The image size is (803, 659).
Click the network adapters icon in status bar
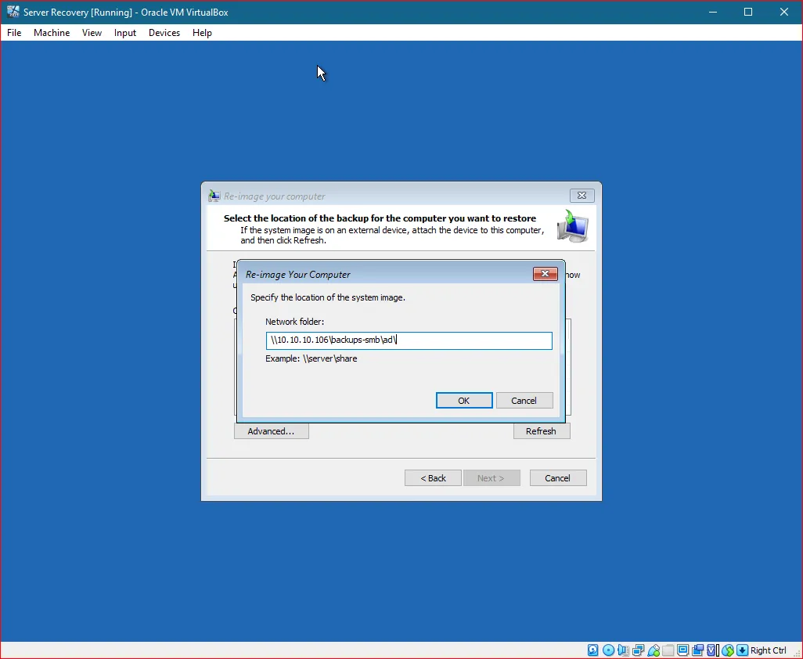(638, 650)
